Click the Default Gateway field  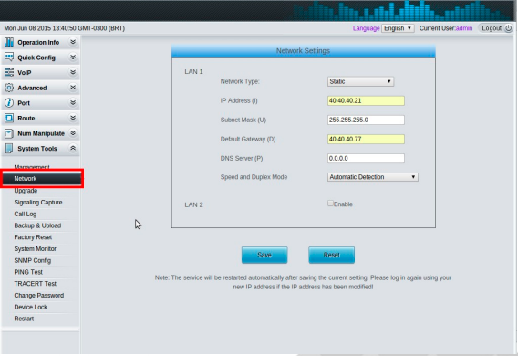pos(366,139)
